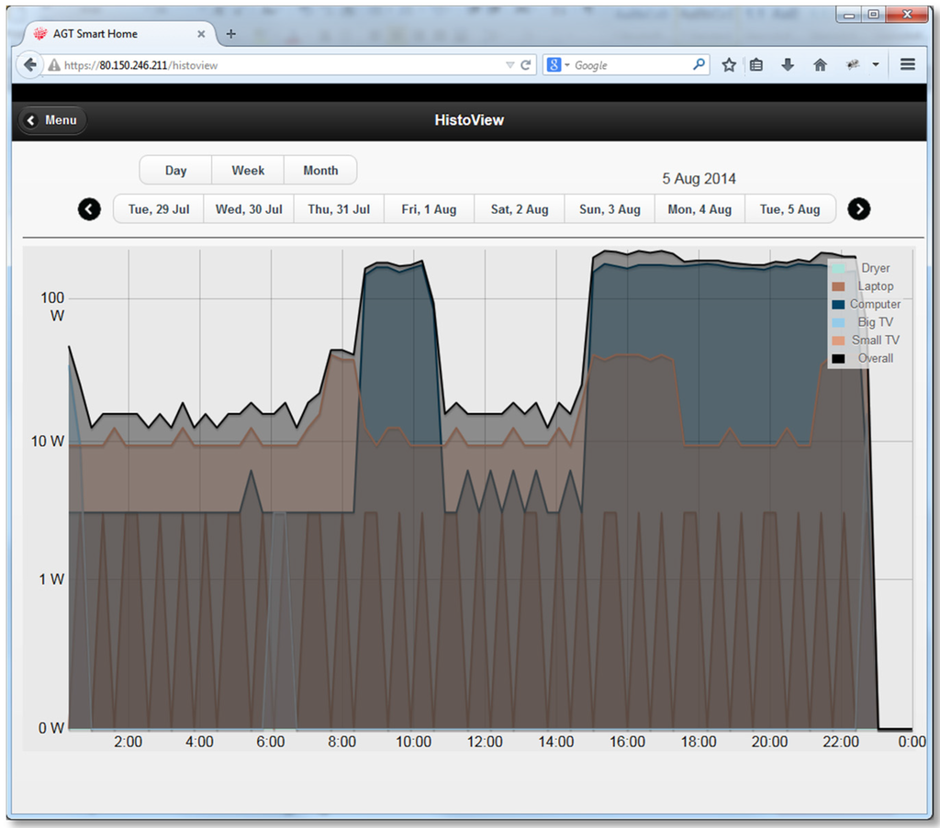Click the Dryer legend label
Screen dimensions: 940x828
tap(875, 268)
